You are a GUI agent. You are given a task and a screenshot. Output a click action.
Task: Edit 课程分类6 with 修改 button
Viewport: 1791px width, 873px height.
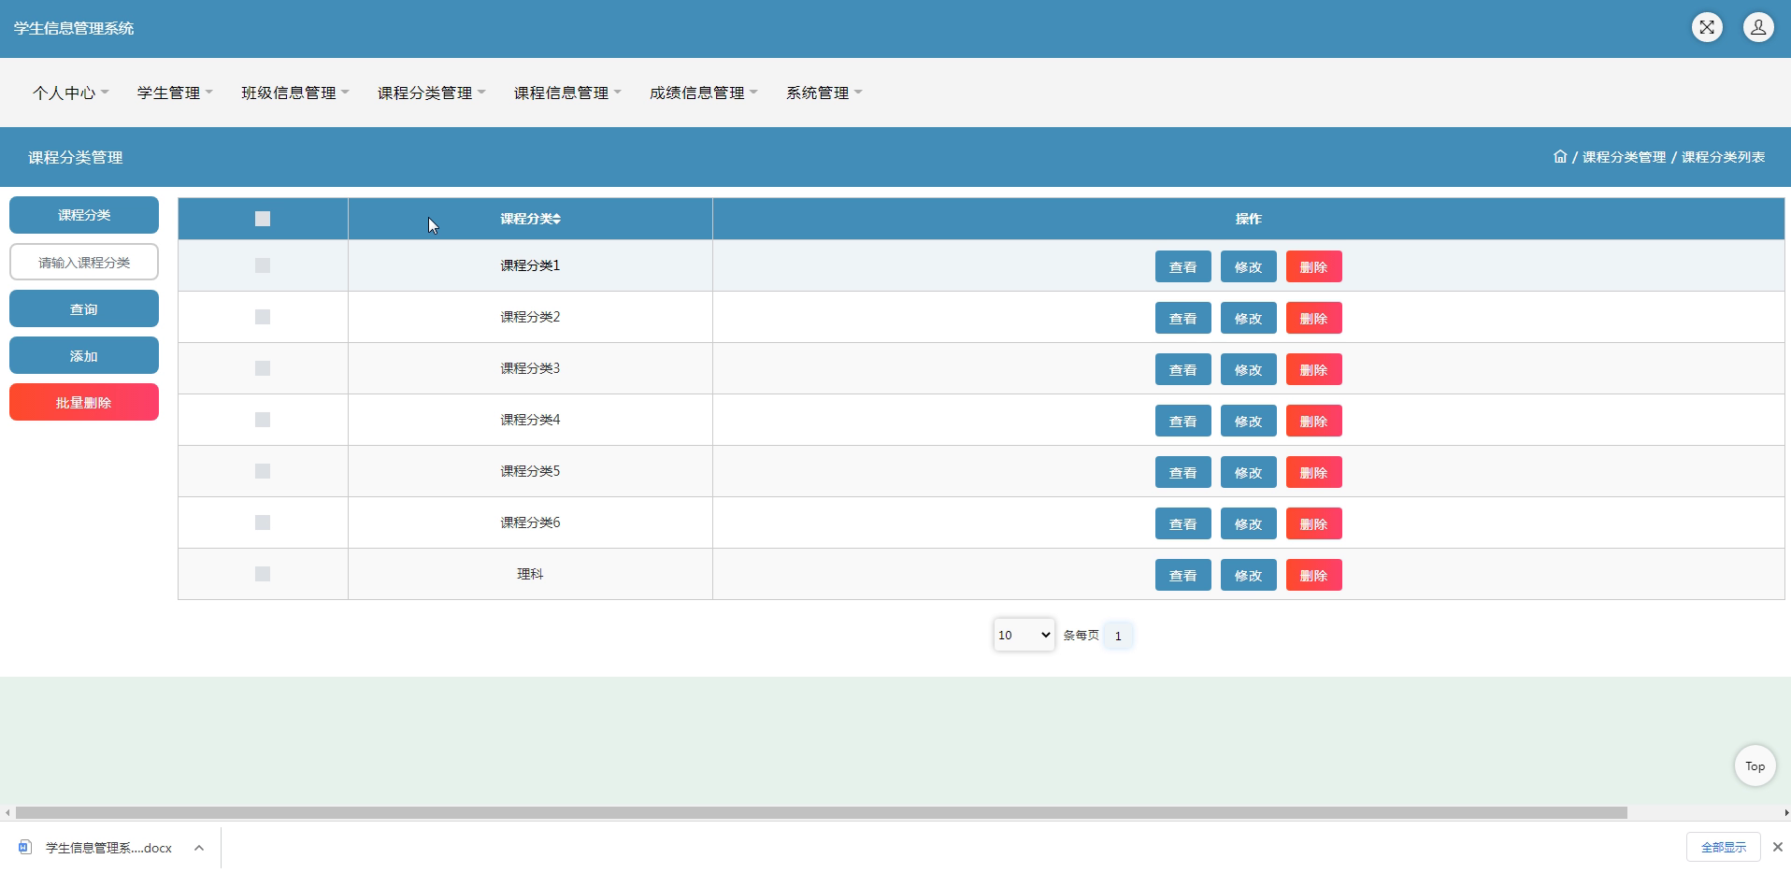point(1249,523)
